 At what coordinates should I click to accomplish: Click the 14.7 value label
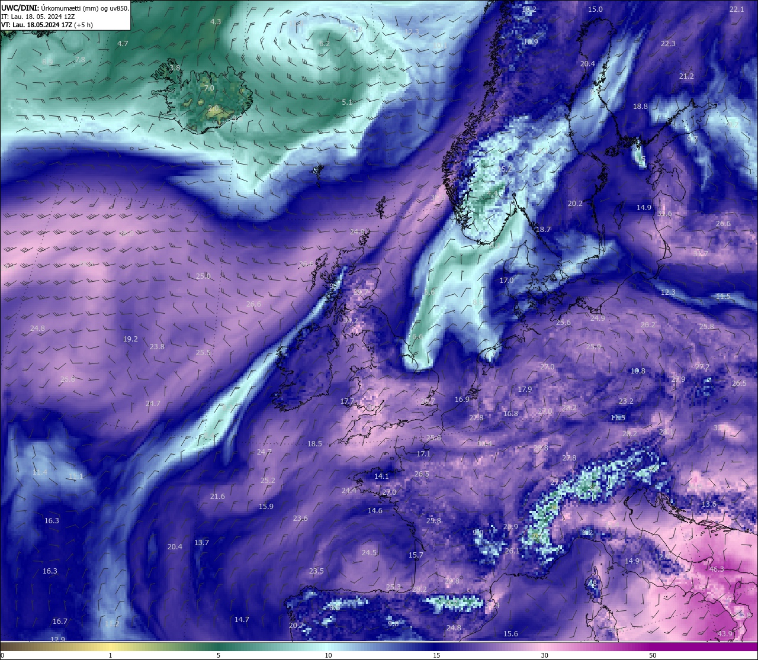(x=242, y=620)
